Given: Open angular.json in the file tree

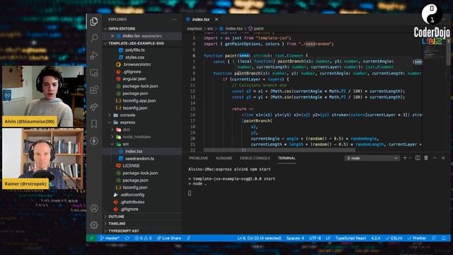Looking at the screenshot, I should coord(134,79).
